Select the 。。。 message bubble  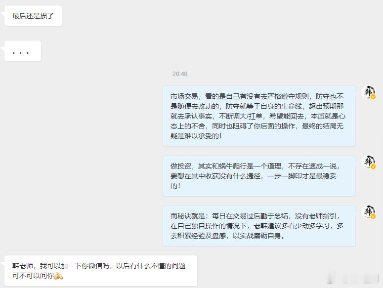tap(23, 51)
